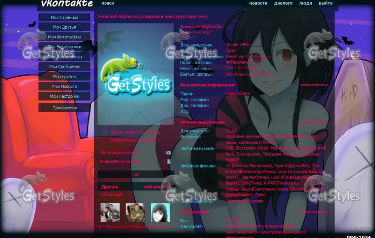Click обновления in Друзья header
Viewport: 375px width, 238px height.
click(x=157, y=187)
